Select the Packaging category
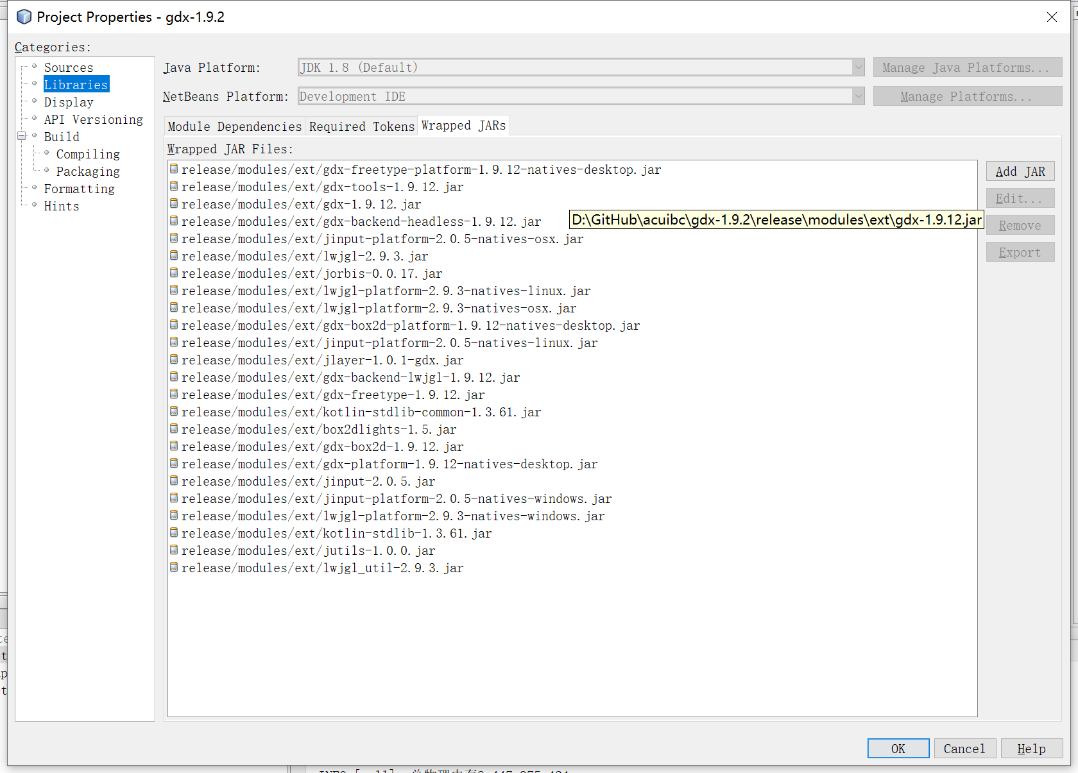The image size is (1078, 773). click(88, 171)
